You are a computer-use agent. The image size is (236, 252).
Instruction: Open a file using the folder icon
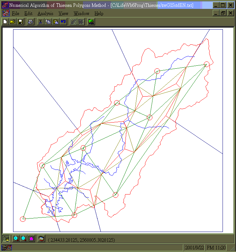click(13, 22)
